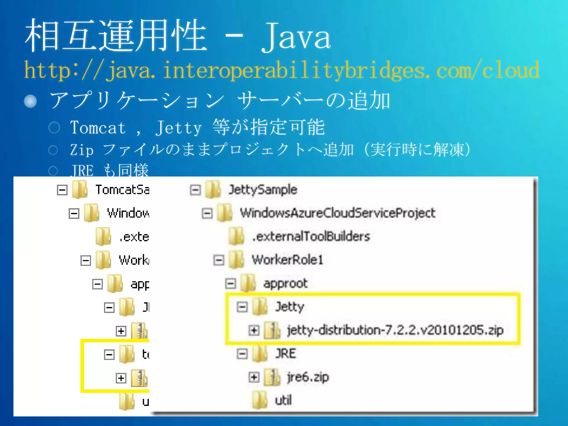This screenshot has height=426, width=568.
Task: Select the Window folder icon in Tomcat tree
Action: pyautogui.click(x=92, y=213)
